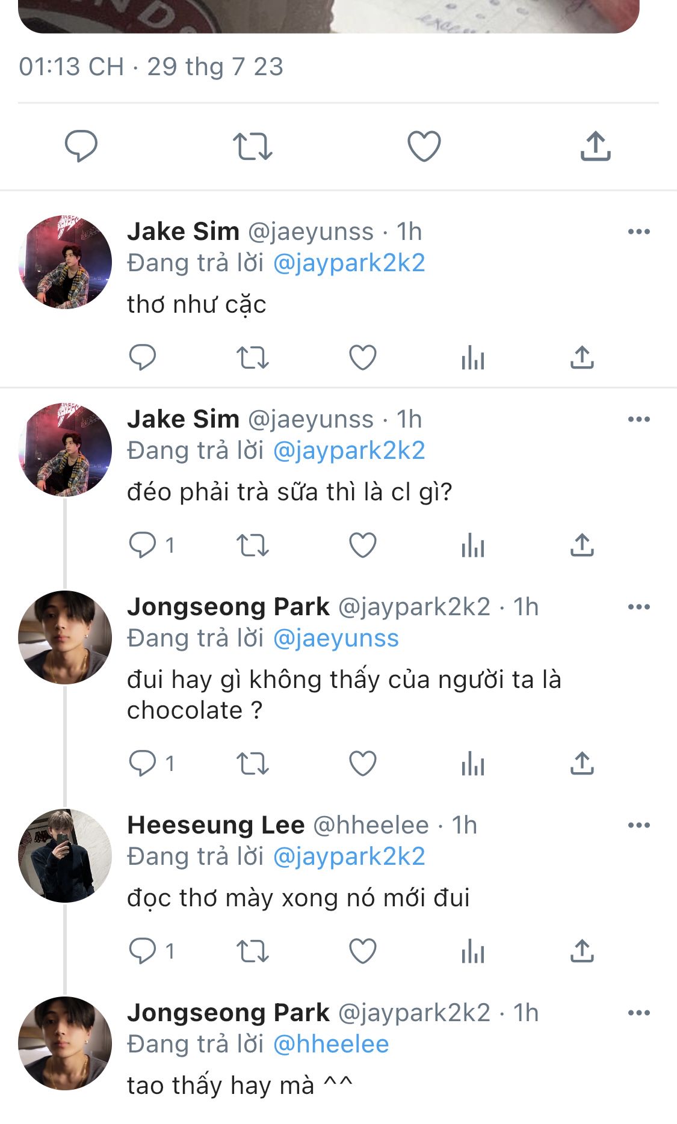Viewport: 677px width, 1124px height.
Task: Share Jake's "thơ như cặc" reply
Action: tap(582, 358)
